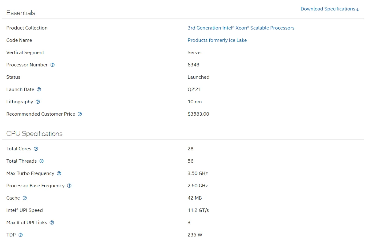Open Max Turbo Frequency help icon

point(59,173)
